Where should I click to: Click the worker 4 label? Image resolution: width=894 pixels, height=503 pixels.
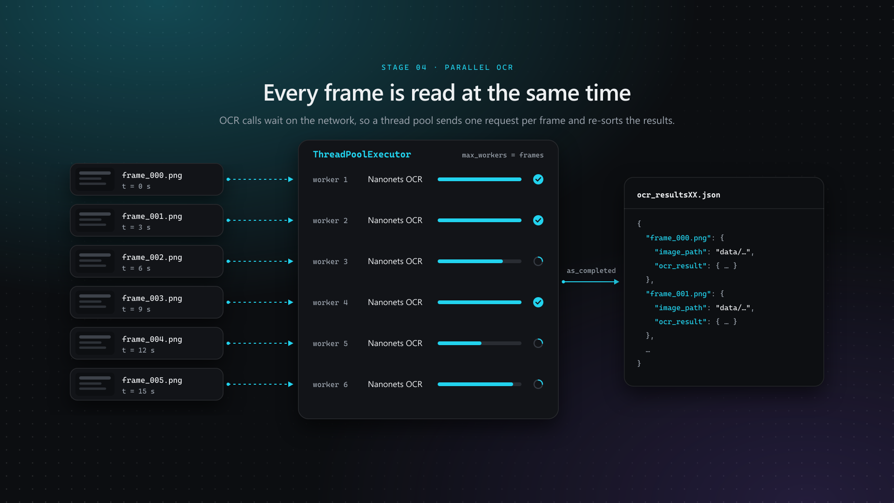330,303
